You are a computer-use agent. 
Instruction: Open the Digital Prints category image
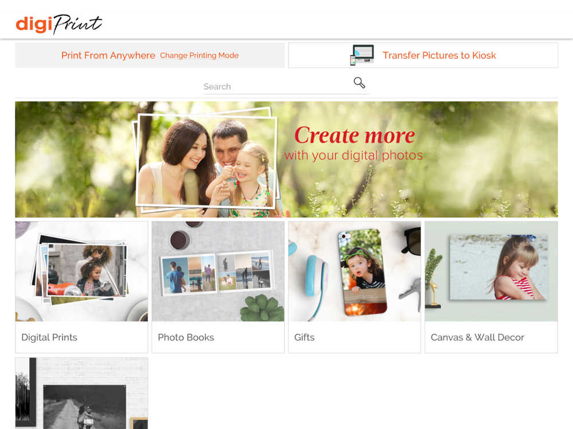(81, 271)
